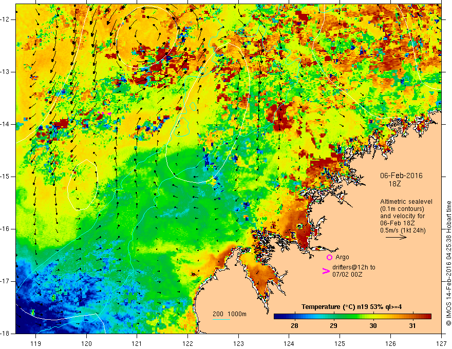Screen dimensions: 452x349
Task: Click the cyan 200/1000m bathymetry legend line
Action: (x=221, y=319)
